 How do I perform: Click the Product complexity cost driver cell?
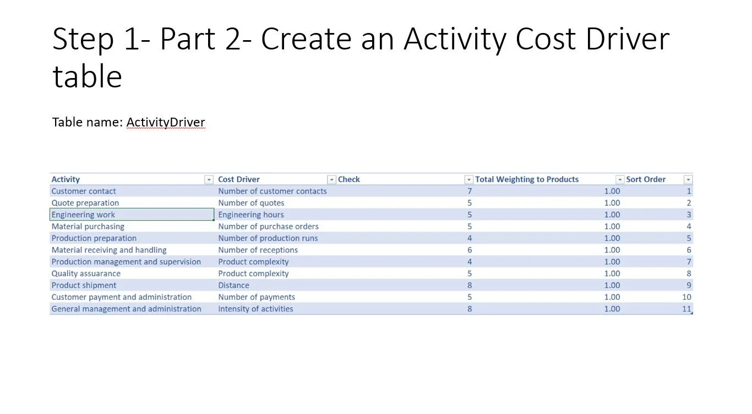coord(253,262)
